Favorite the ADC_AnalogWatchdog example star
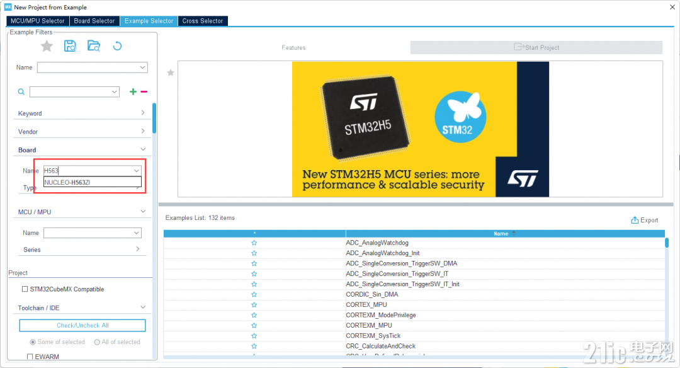680x368 pixels. 254,243
